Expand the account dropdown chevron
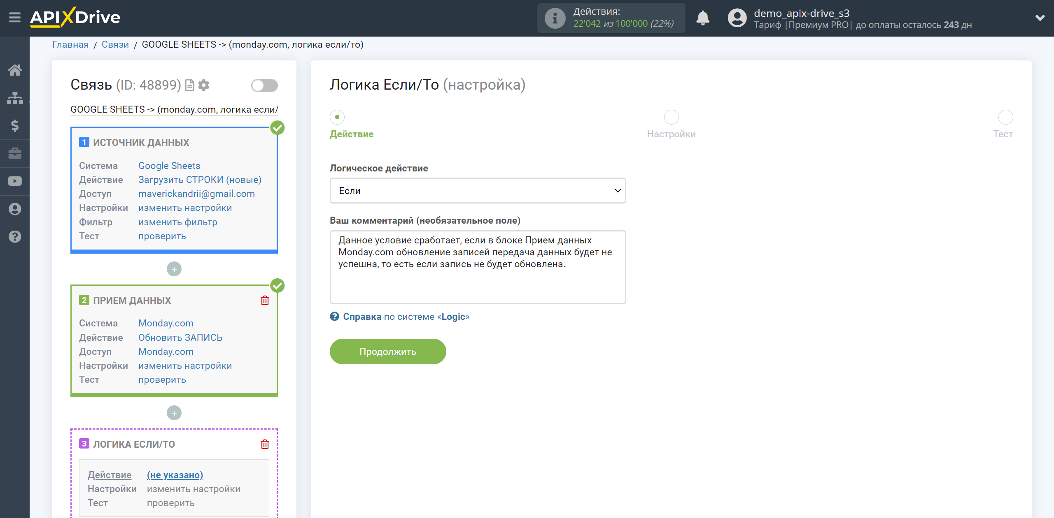1054x518 pixels. point(1040,18)
